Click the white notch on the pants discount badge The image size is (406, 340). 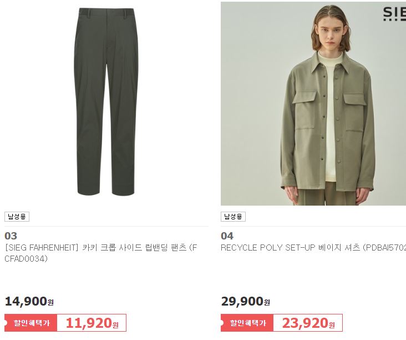click(6, 323)
